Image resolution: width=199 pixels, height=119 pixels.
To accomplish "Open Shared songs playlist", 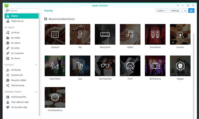I will [x=18, y=85].
